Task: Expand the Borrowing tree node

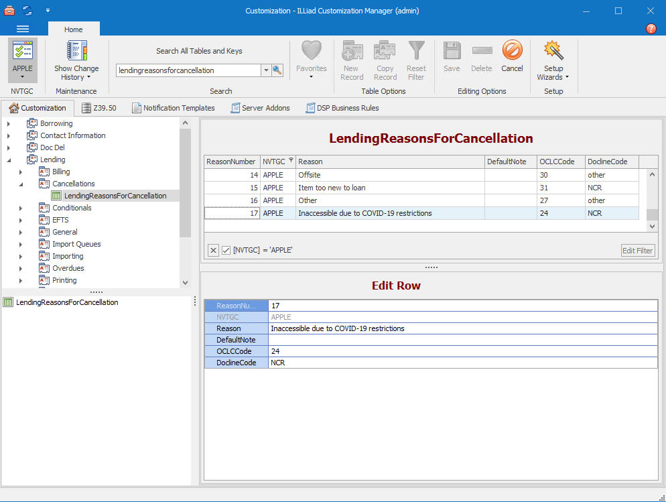Action: tap(9, 123)
